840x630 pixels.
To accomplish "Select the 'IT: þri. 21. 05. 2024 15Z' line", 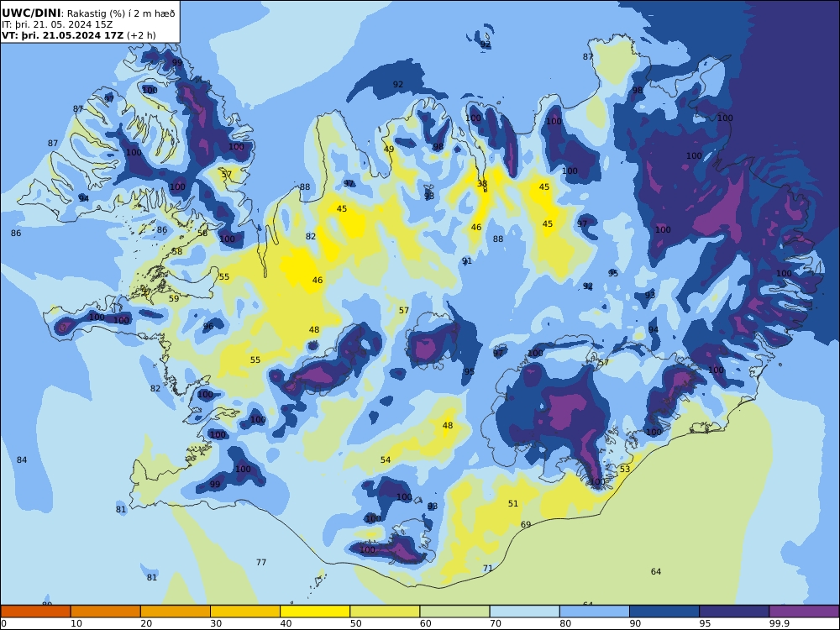I will (57, 24).
